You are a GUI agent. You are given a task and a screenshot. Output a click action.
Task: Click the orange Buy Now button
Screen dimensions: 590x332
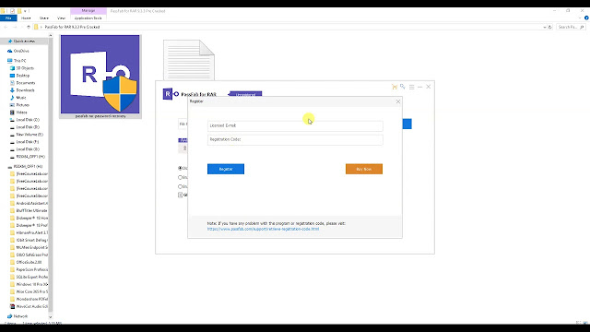coord(364,169)
